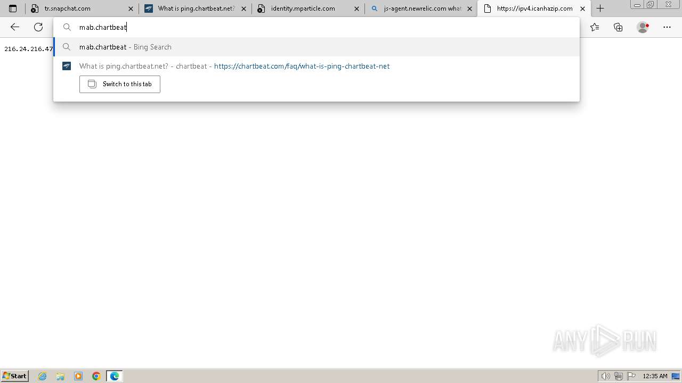Viewport: 682px width, 383px height.
Task: Click the address bar containing mab.chartbeat
Action: click(316, 27)
